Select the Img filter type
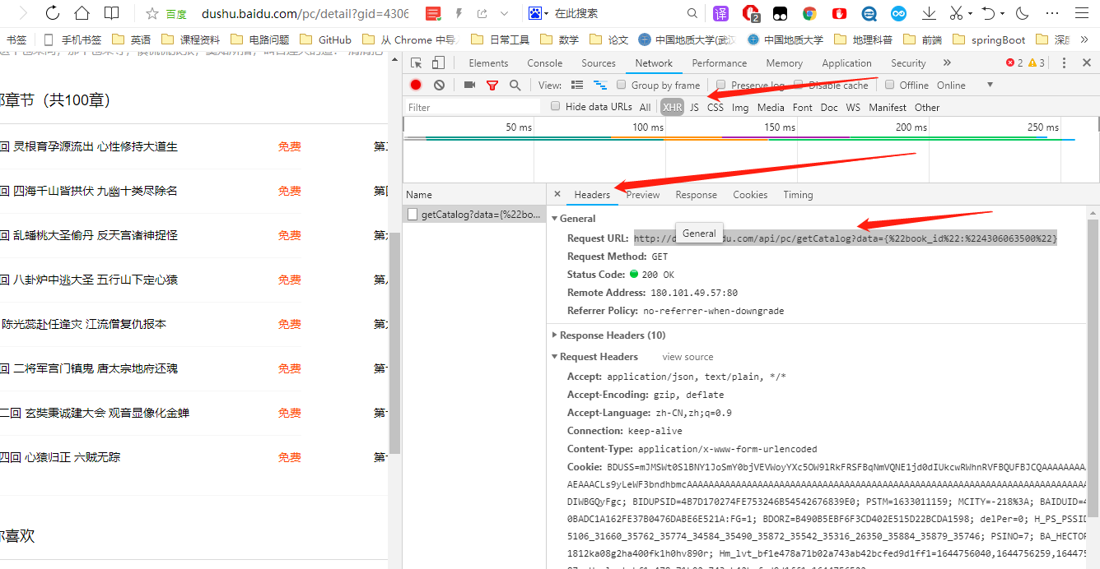This screenshot has width=1100, height=569. tap(740, 107)
